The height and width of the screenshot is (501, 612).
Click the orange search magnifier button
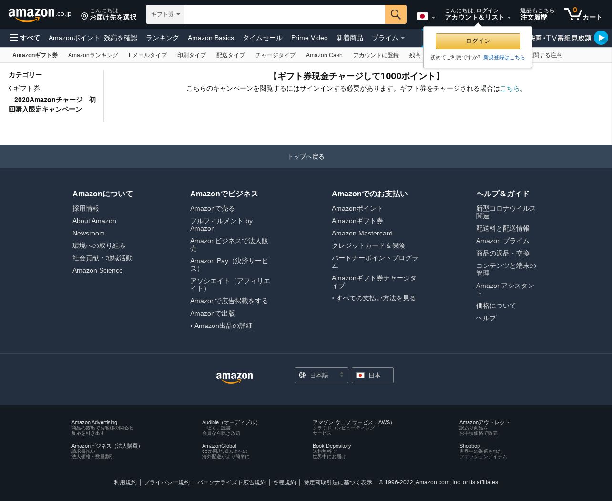pyautogui.click(x=396, y=14)
